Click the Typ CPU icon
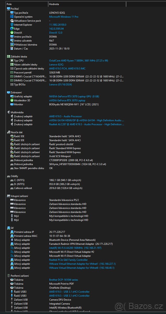 click(x=12, y=61)
